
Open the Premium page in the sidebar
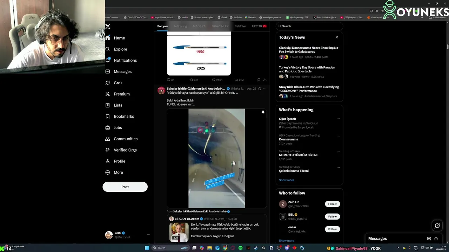click(x=118, y=94)
